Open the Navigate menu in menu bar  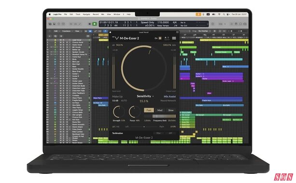pos(86,14)
